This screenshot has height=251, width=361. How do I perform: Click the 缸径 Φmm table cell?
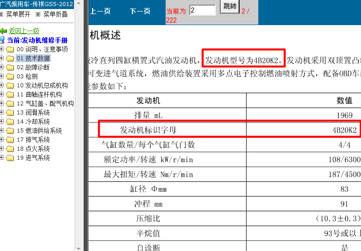pos(167,189)
